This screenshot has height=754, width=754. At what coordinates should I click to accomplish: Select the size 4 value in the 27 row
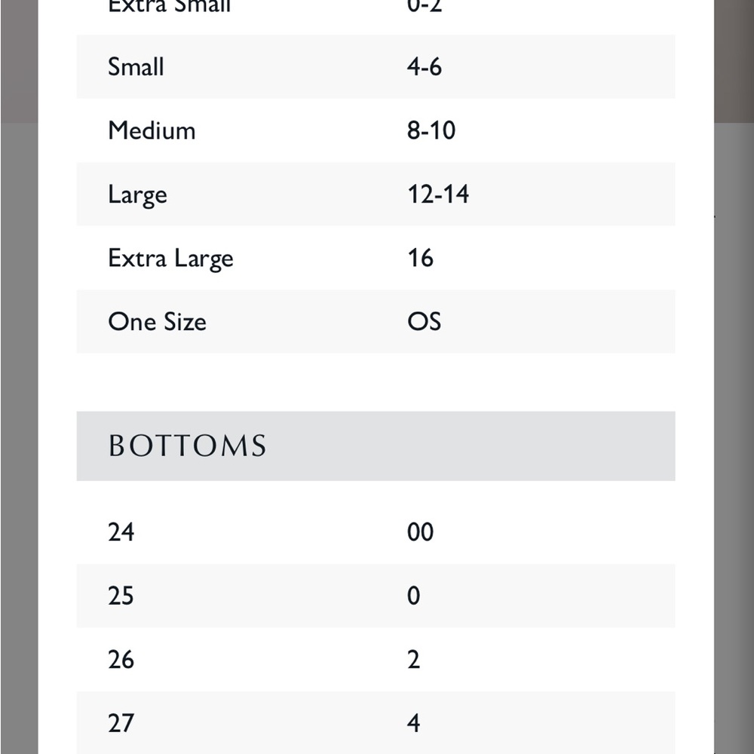pos(413,723)
